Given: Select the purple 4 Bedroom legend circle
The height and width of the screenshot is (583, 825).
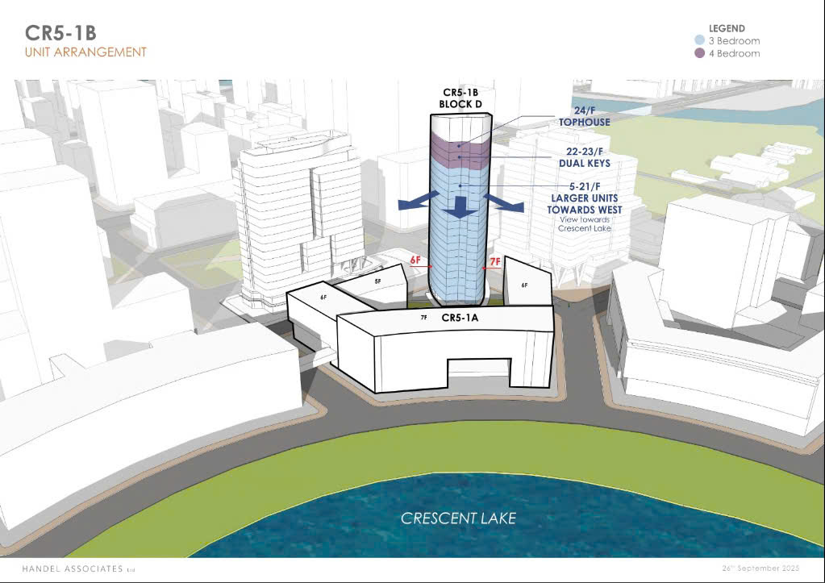Looking at the screenshot, I should (x=699, y=53).
